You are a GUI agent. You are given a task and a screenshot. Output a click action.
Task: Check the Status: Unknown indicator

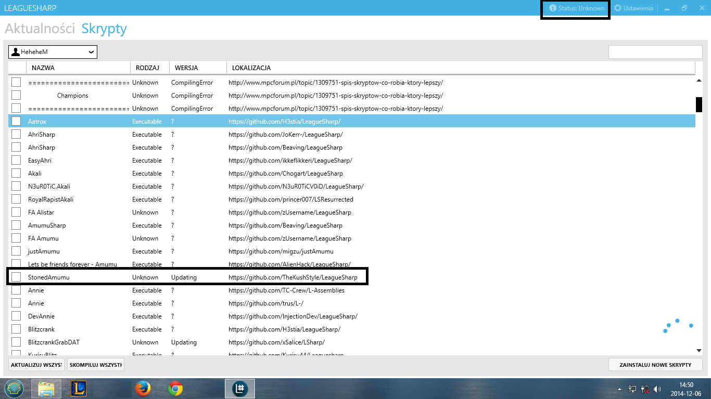tap(577, 8)
